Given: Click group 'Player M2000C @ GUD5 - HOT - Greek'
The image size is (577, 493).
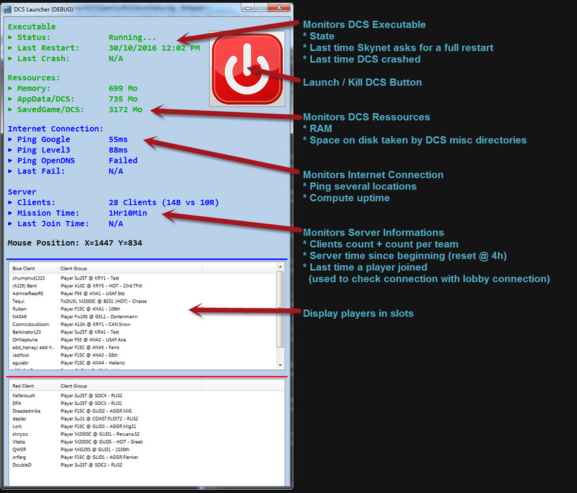Looking at the screenshot, I should [102, 442].
